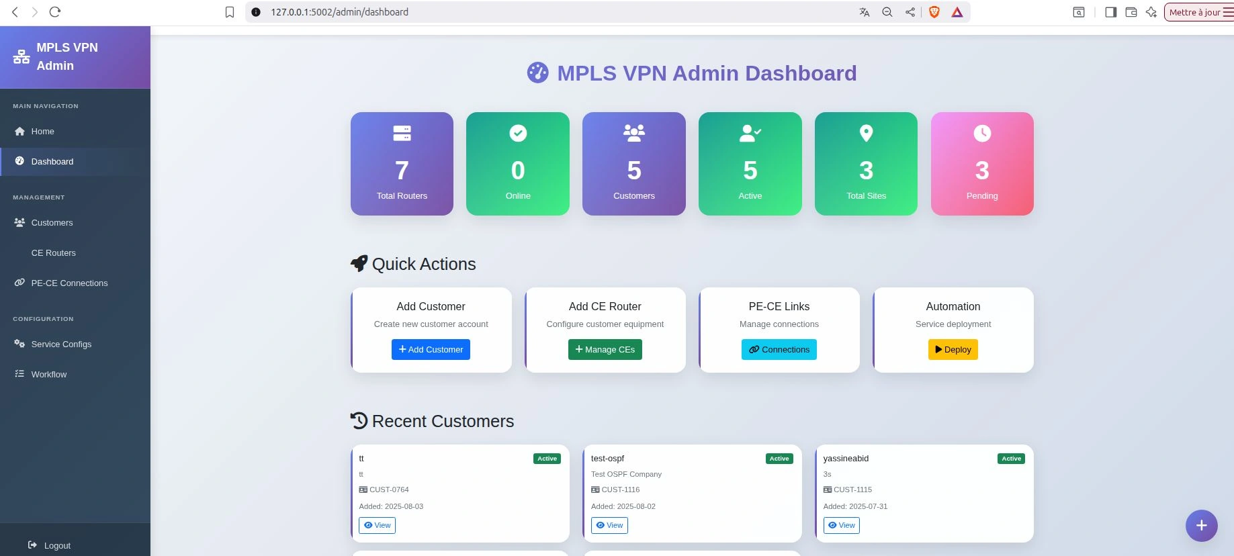Viewport: 1234px width, 556px height.
Task: Click the Total Sites location pin icon
Action: point(867,133)
